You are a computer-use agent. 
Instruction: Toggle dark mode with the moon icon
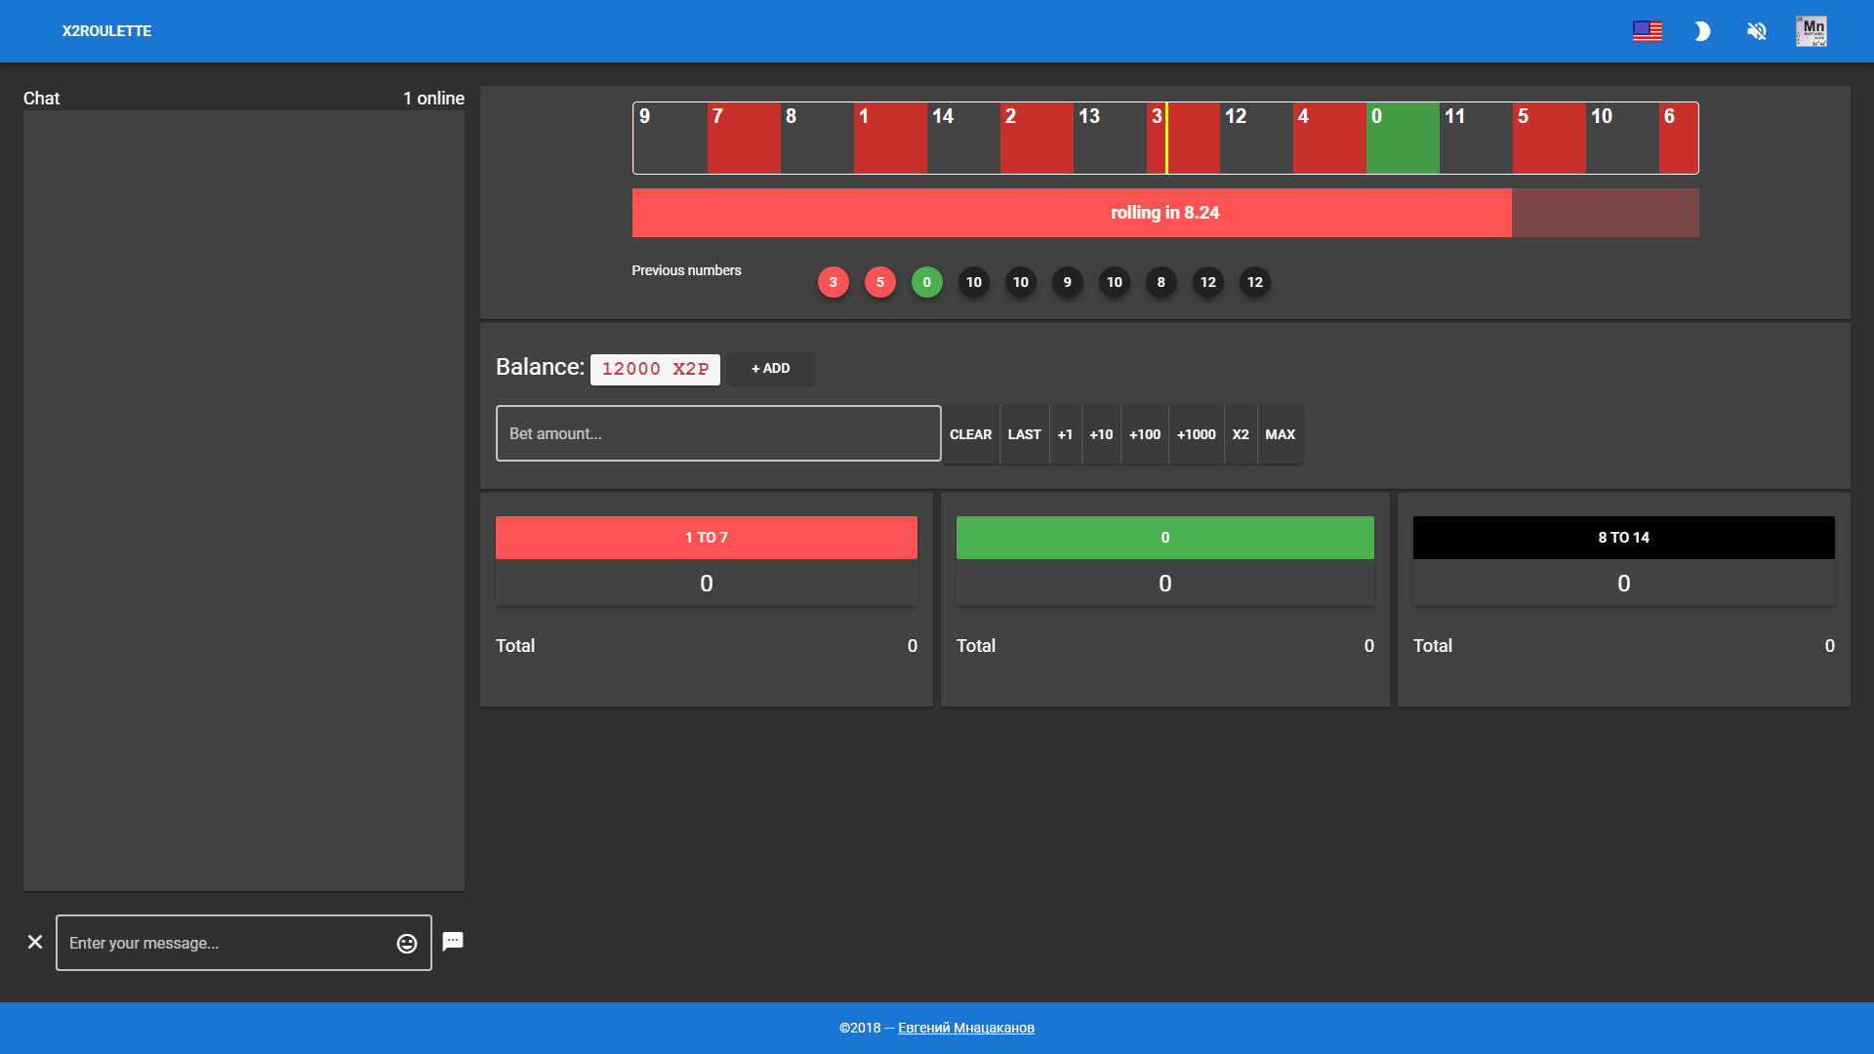[1702, 31]
